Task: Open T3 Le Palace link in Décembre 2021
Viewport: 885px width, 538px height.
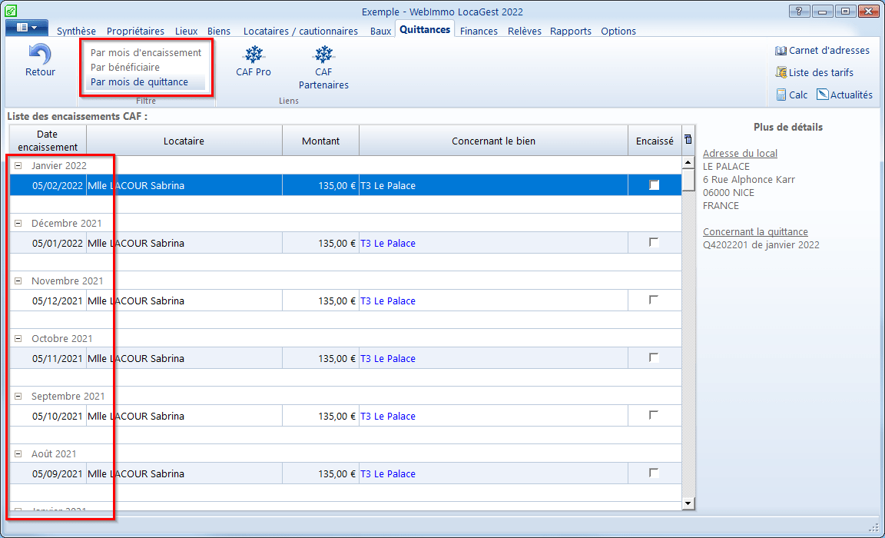Action: pyautogui.click(x=388, y=244)
